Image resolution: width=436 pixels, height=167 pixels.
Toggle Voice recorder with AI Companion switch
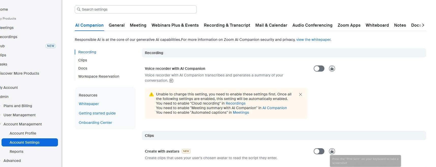pyautogui.click(x=319, y=69)
